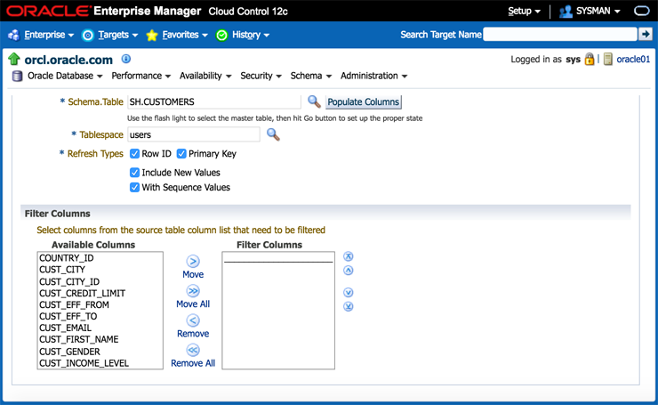This screenshot has width=658, height=405.
Task: Click the Remove text link
Action: (193, 334)
